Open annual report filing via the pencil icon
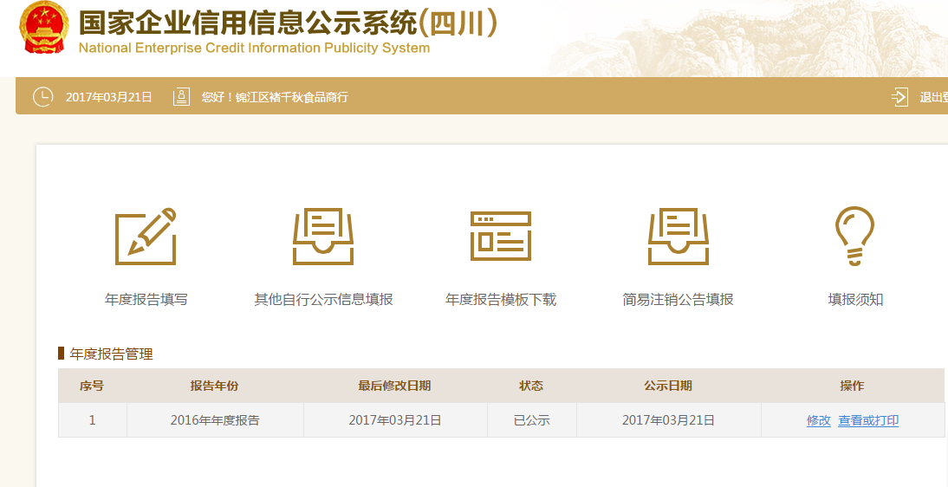This screenshot has width=948, height=487. click(146, 237)
